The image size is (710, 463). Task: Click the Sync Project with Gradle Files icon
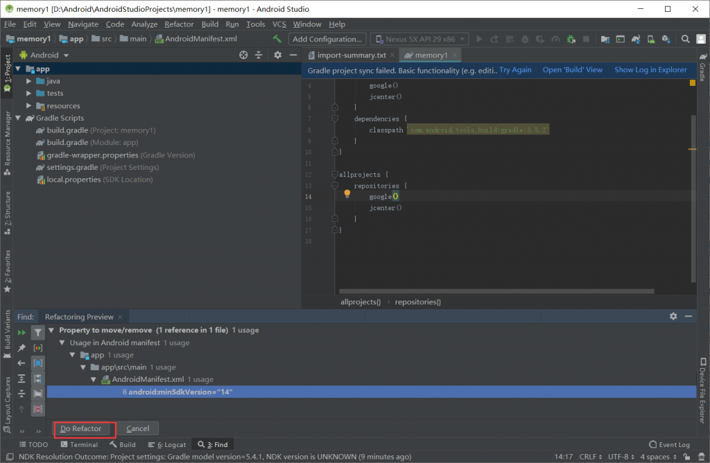click(x=636, y=40)
